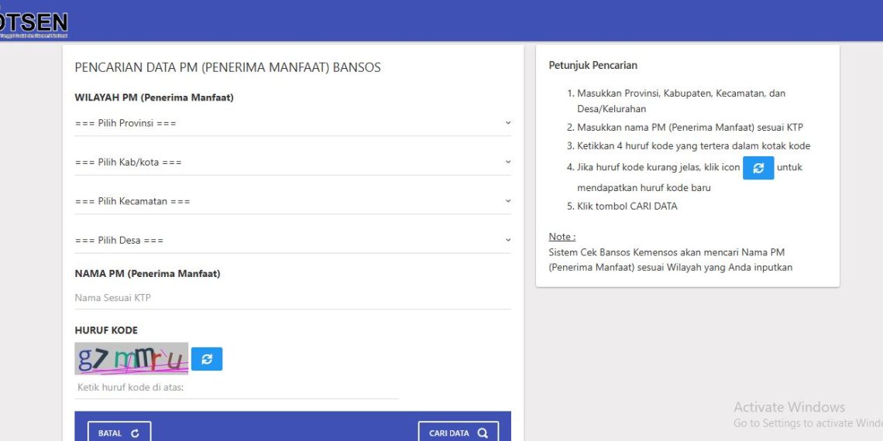
Task: Focus the Ketik huruf kode input field
Action: (x=236, y=388)
